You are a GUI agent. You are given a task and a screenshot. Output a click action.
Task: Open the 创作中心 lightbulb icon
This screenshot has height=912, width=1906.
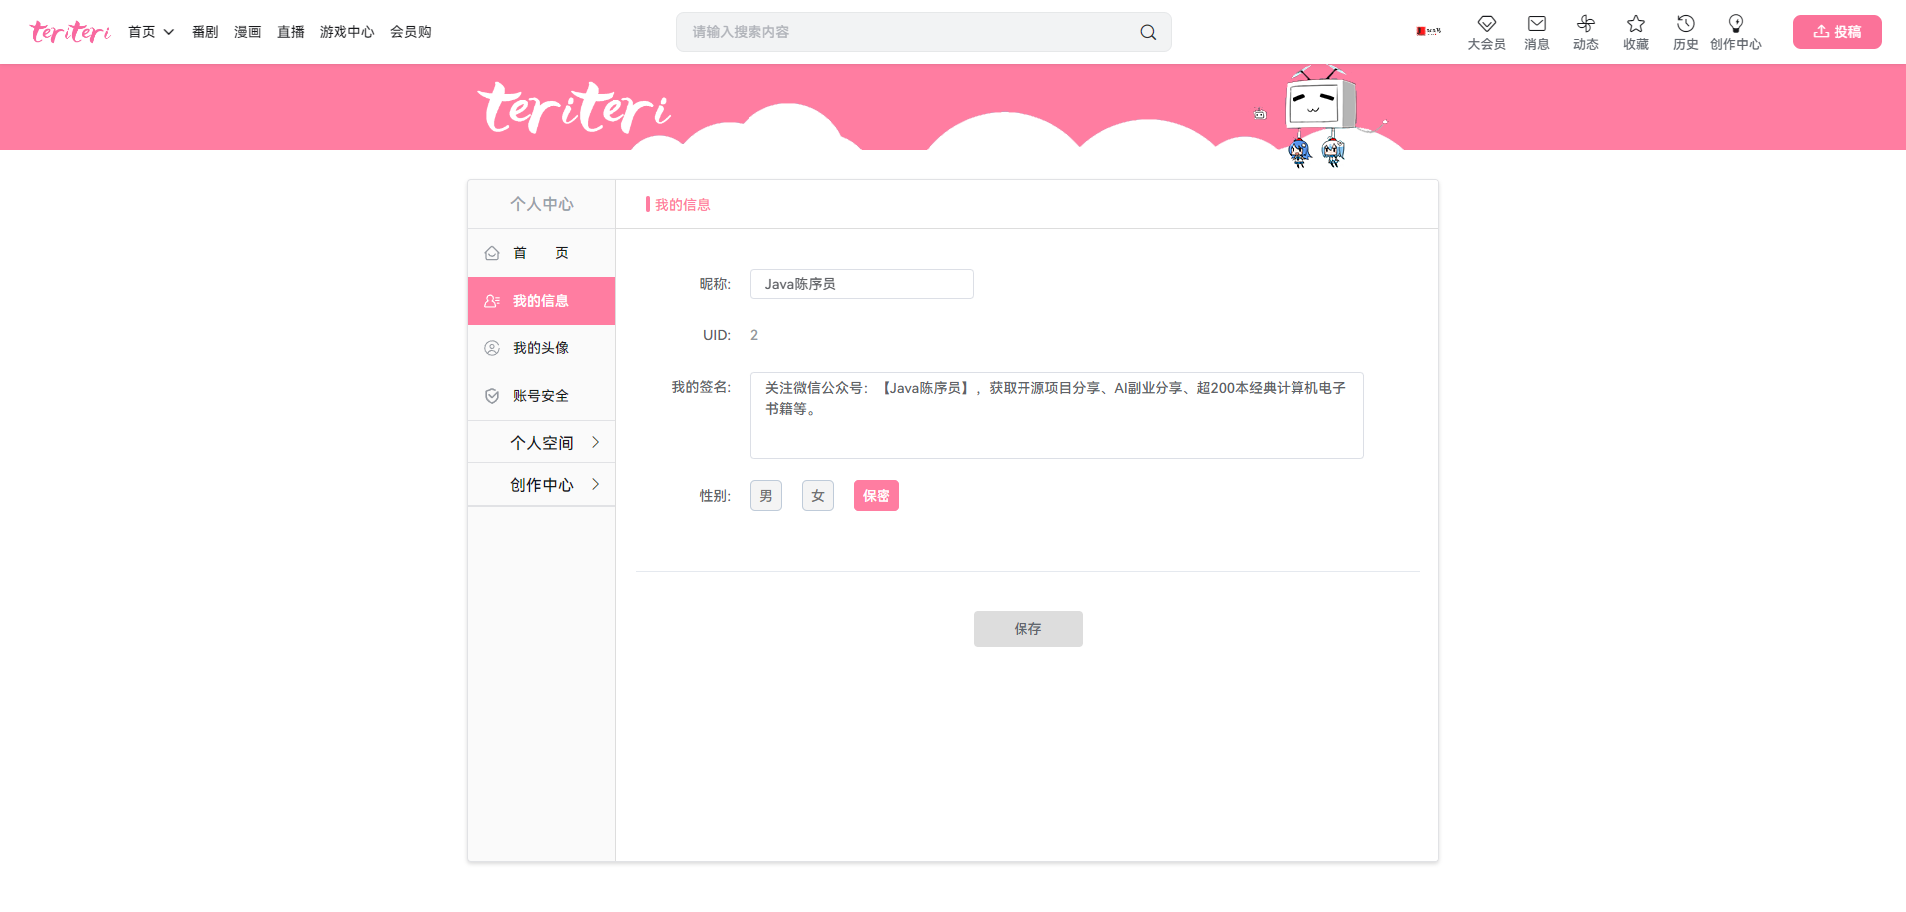pos(1735,24)
